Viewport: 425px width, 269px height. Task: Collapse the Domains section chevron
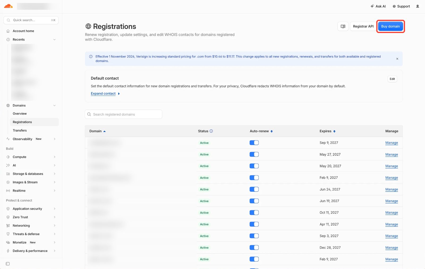click(x=54, y=106)
